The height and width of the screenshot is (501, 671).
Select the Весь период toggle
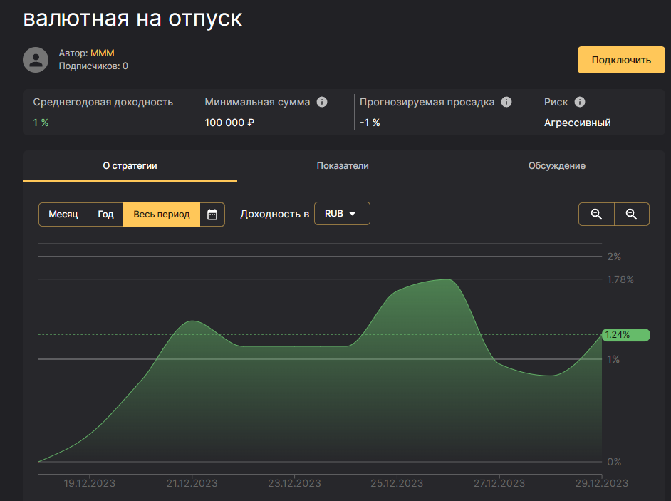point(161,214)
